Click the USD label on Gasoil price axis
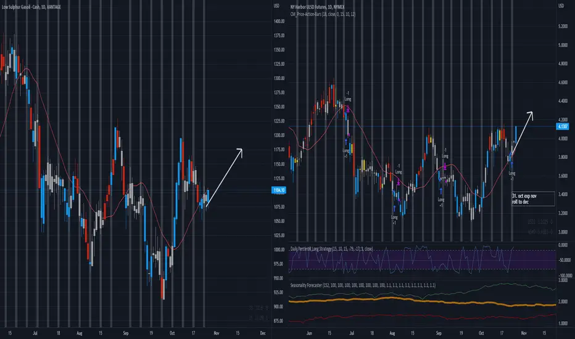 tap(276, 6)
